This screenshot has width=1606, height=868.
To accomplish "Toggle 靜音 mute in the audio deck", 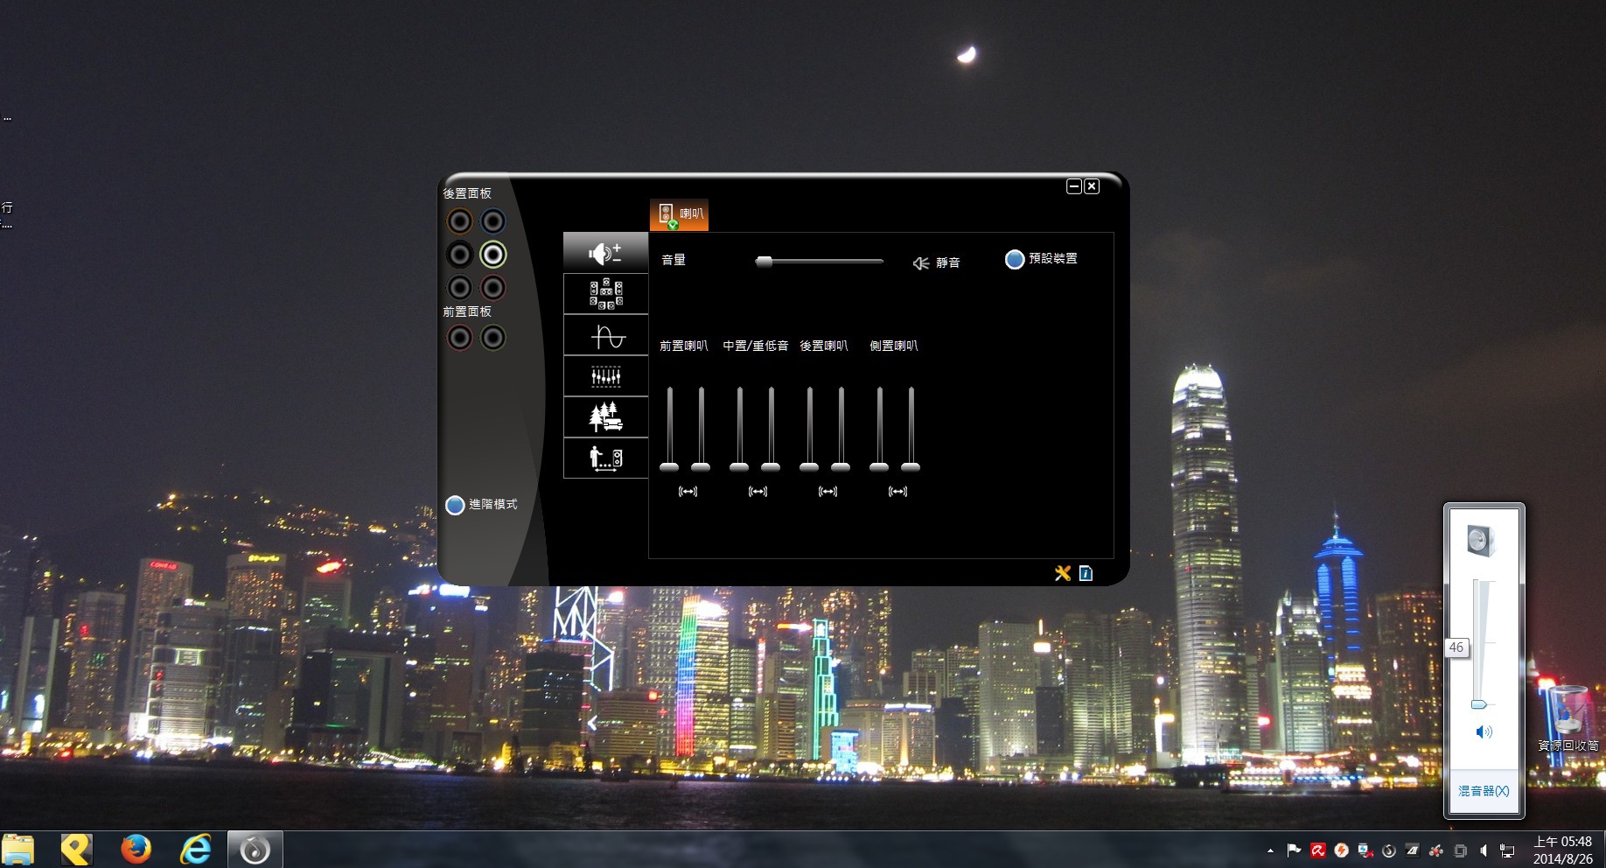I will click(936, 262).
